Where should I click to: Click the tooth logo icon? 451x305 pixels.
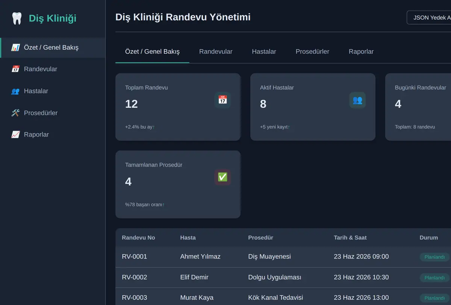click(x=17, y=18)
